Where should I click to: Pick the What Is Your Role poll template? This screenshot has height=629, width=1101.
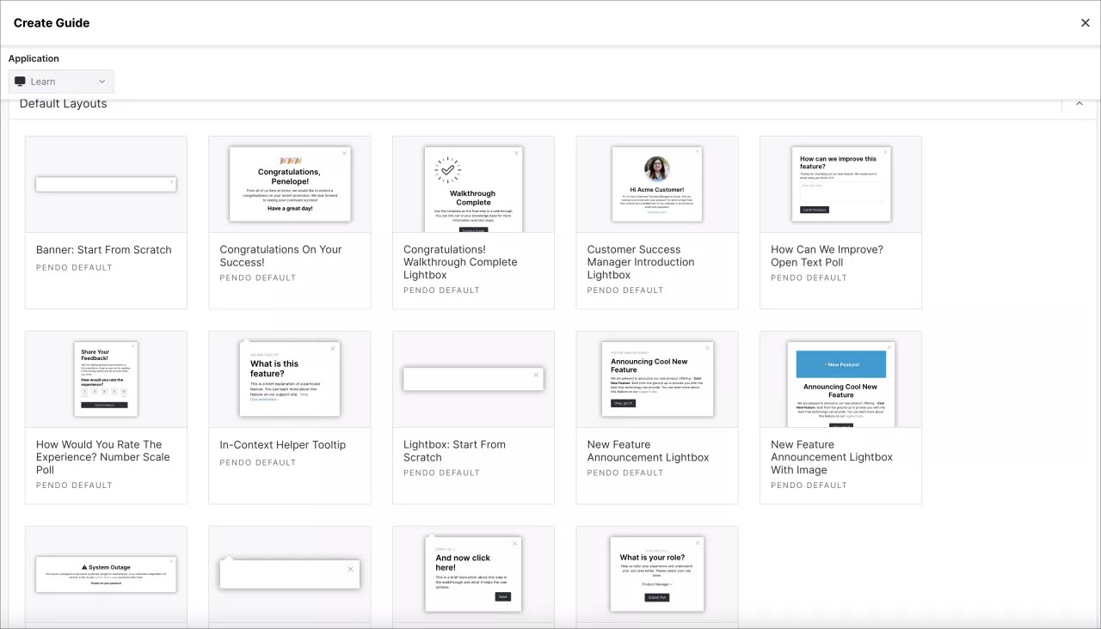point(656,574)
